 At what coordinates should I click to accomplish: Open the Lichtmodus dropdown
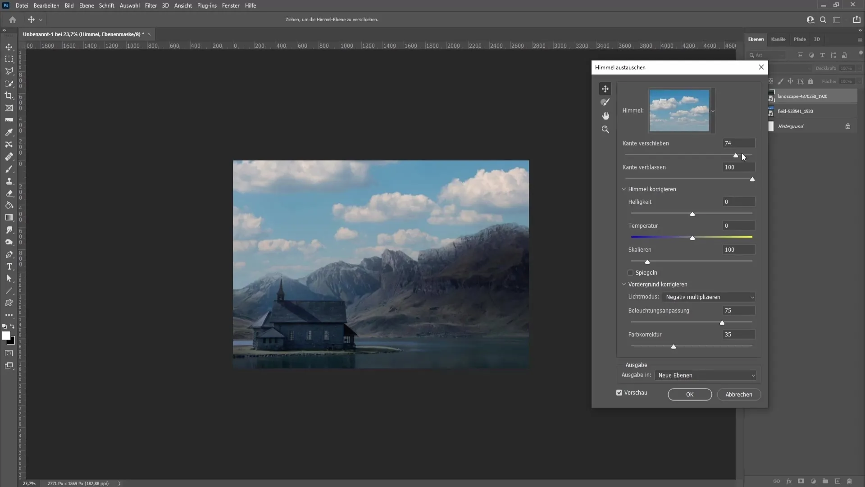pos(709,297)
